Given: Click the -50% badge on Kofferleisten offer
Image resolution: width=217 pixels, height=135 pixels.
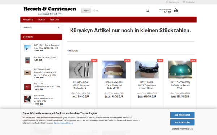Looking at the screenshot, I should pos(94,60).
